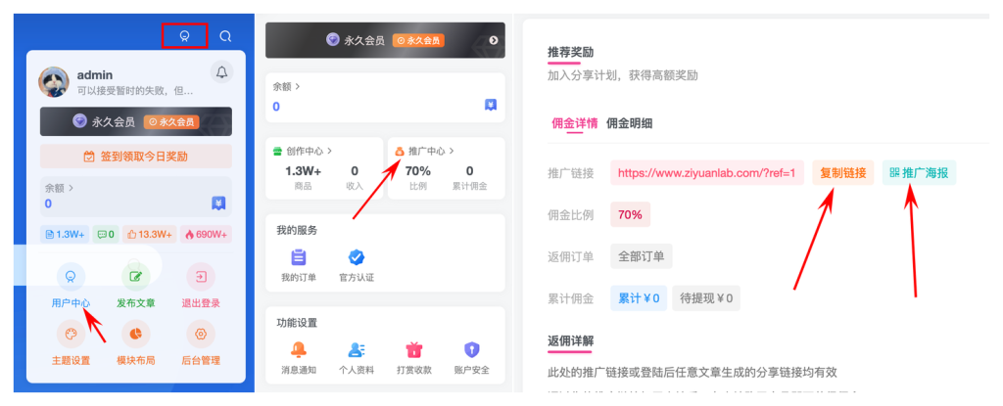
Task: Open 模块布局 module layout
Action: click(x=135, y=343)
